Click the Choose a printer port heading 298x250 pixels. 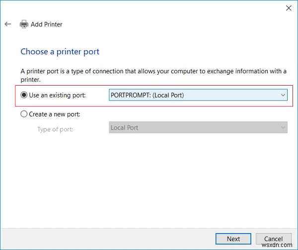(60, 52)
